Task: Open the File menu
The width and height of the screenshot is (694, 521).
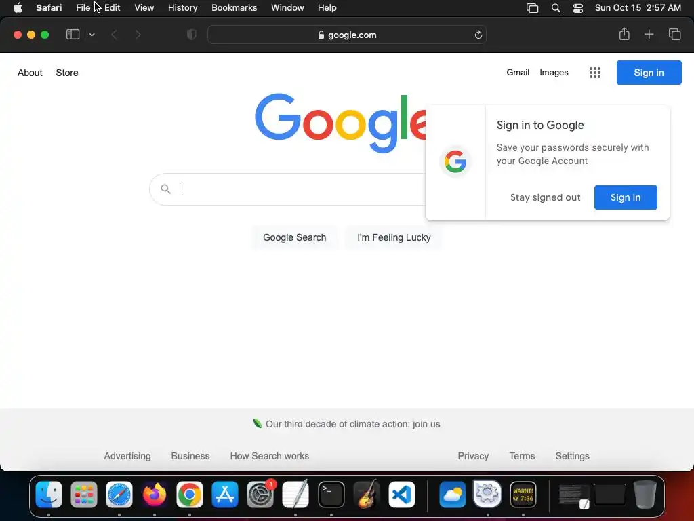Action: pos(83,8)
